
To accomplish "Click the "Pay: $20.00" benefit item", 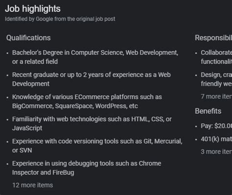I will point(216,126).
